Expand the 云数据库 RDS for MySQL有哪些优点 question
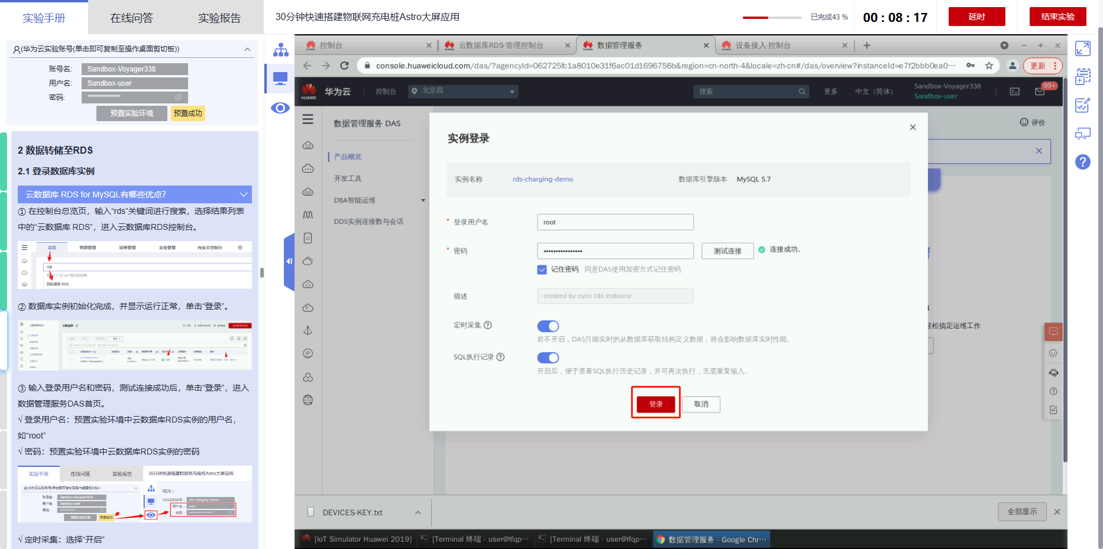This screenshot has height=549, width=1103. click(x=135, y=194)
